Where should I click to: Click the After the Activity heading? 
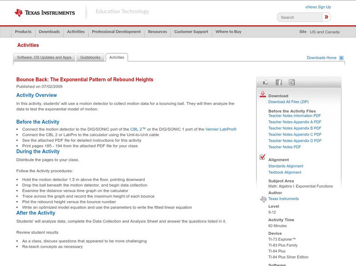(x=36, y=213)
